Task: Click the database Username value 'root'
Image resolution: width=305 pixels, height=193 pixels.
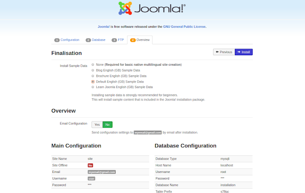Action: [223, 172]
